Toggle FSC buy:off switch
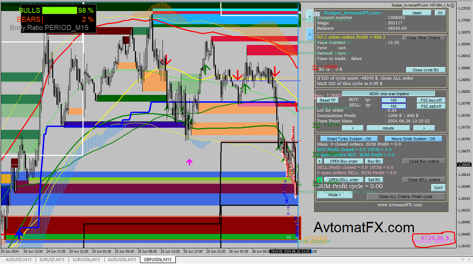The width and height of the screenshot is (473, 264). click(x=431, y=100)
